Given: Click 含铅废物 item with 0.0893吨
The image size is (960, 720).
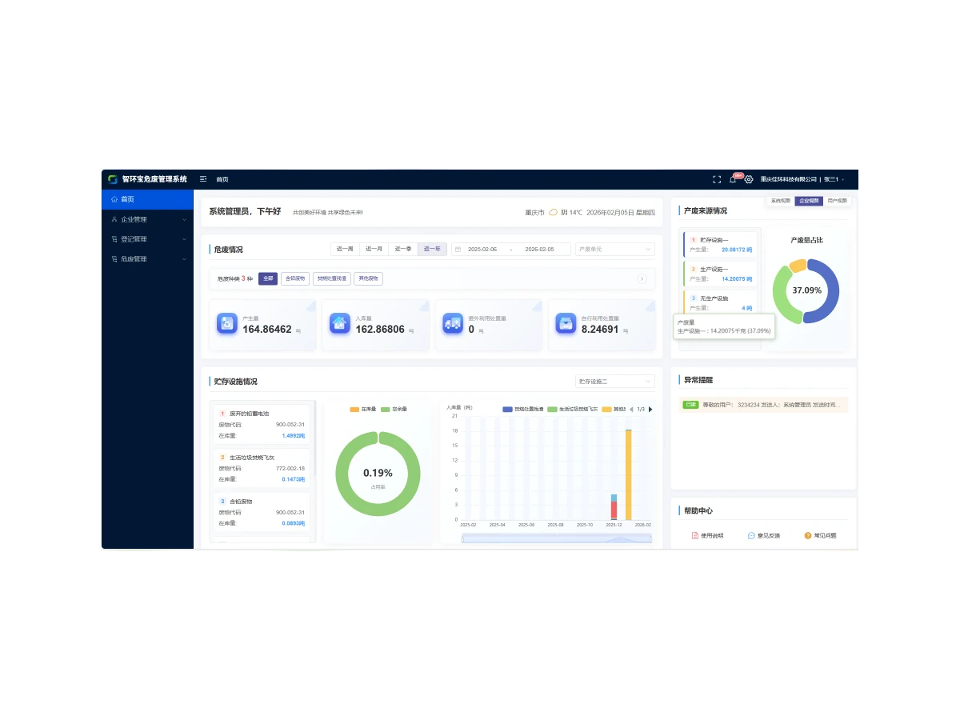Looking at the screenshot, I should point(262,512).
